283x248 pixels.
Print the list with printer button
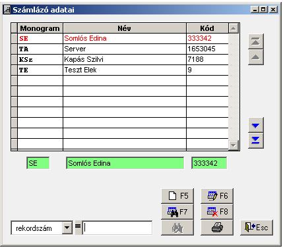tap(217, 228)
